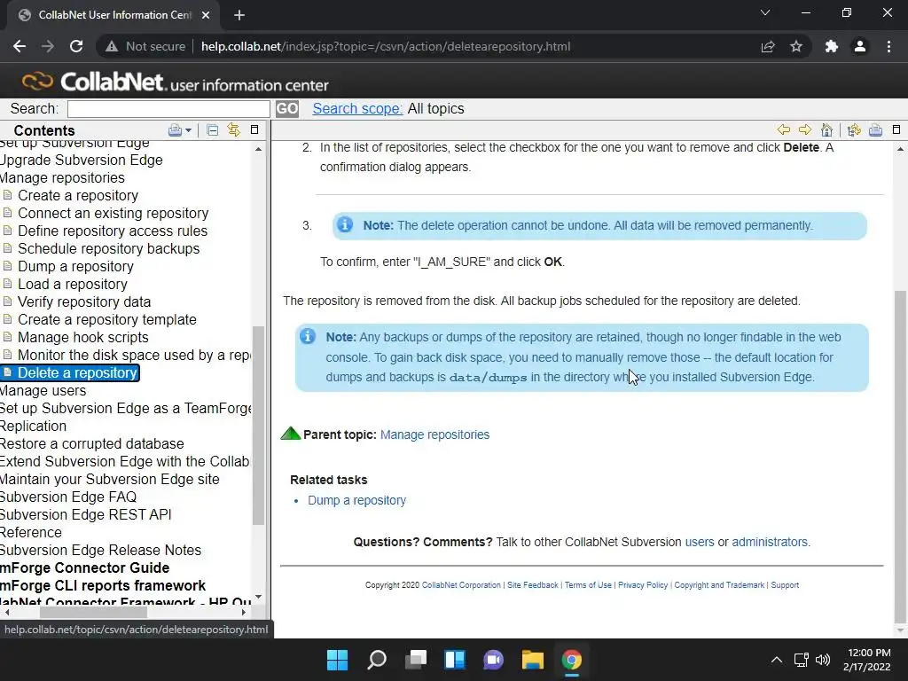The height and width of the screenshot is (681, 908).
Task: Show topic in table of contents icon
Action: pos(854,130)
